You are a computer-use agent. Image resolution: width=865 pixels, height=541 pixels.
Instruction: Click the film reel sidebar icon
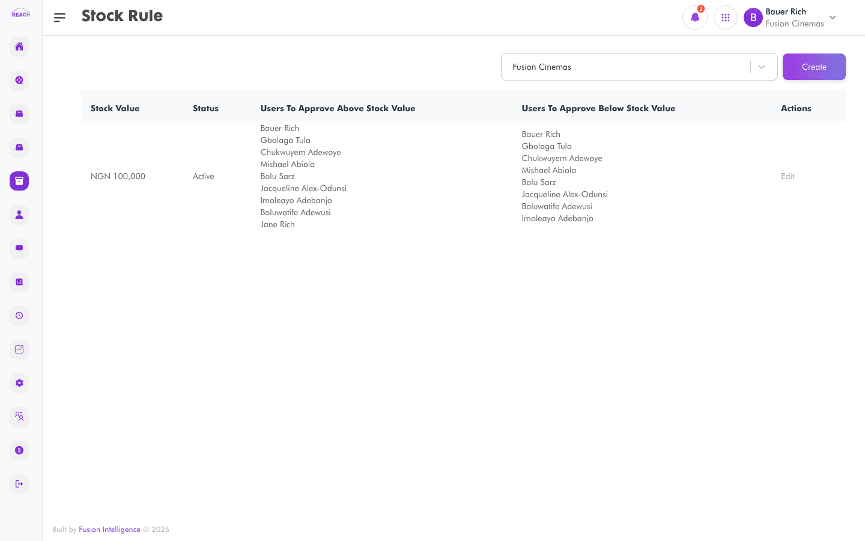19,80
